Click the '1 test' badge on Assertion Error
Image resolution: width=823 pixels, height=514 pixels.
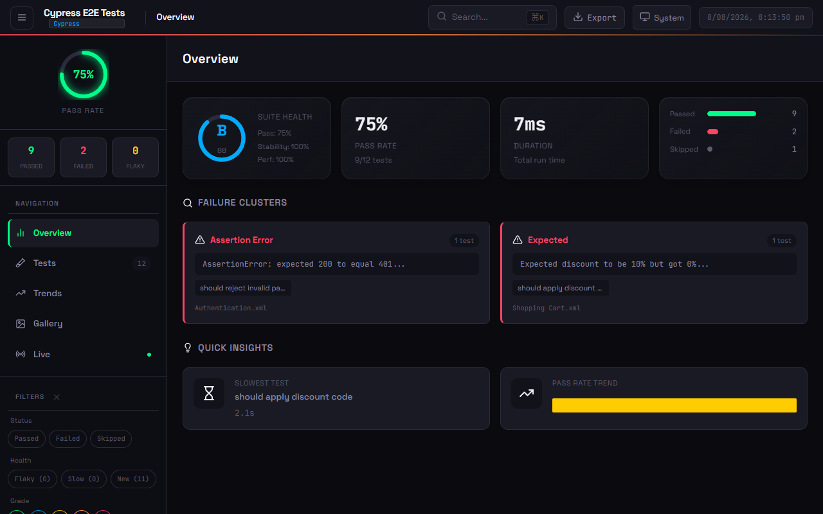click(464, 241)
